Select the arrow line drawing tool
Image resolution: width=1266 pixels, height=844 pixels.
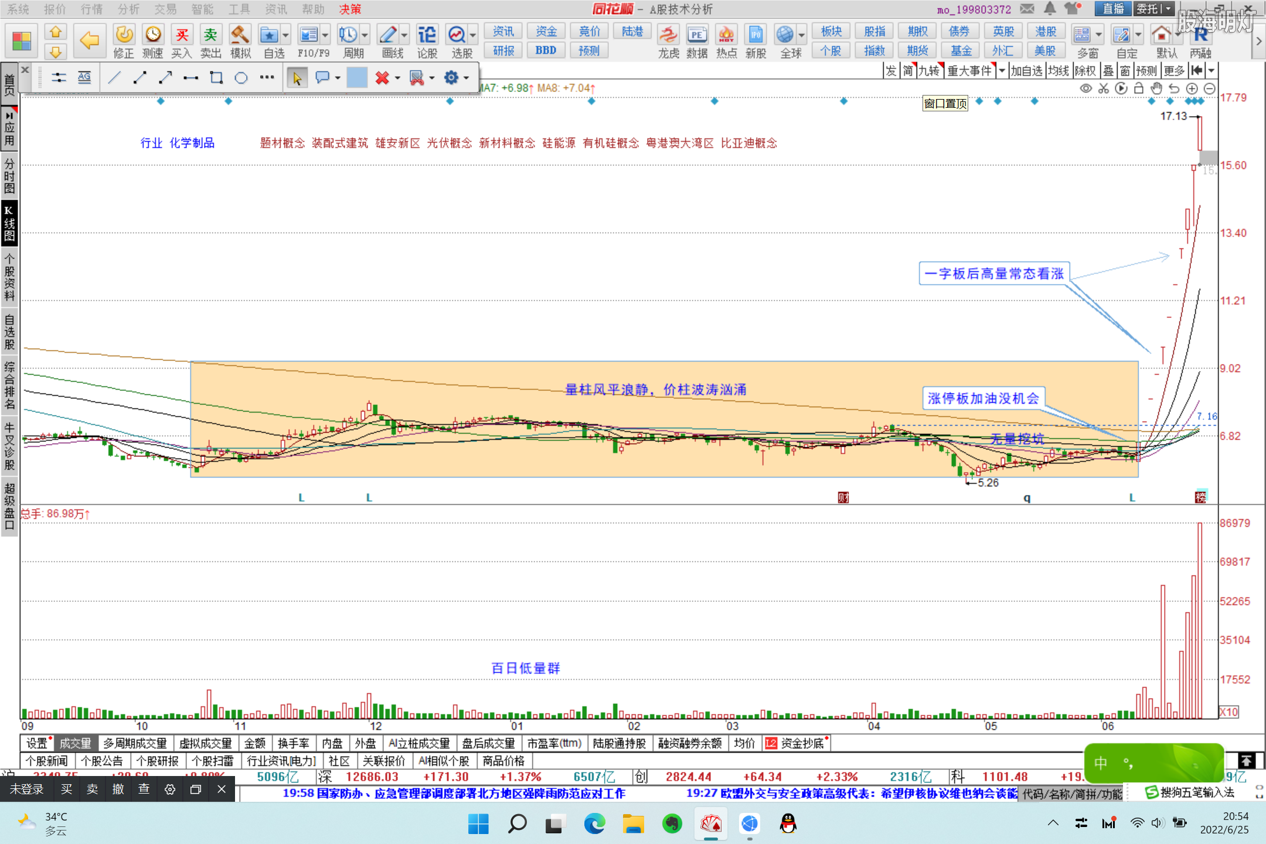click(x=165, y=77)
